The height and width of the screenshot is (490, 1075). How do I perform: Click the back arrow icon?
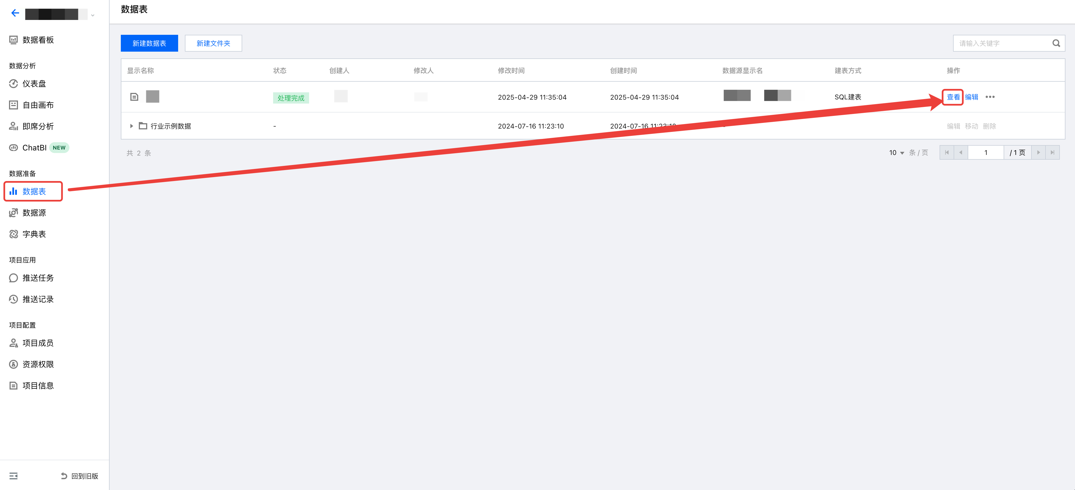(x=15, y=13)
